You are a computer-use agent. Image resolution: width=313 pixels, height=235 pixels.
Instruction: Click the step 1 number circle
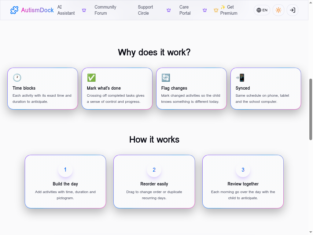[x=65, y=170]
